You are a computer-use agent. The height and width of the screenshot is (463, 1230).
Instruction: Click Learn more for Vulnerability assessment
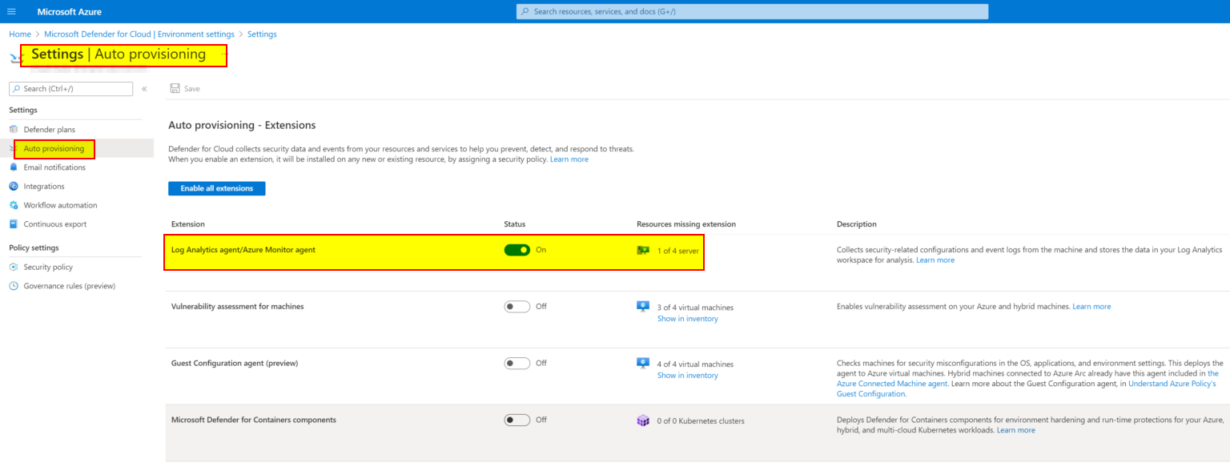pos(1091,307)
